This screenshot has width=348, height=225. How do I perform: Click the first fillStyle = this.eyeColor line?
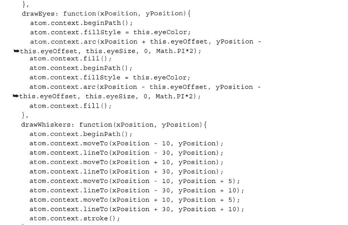coord(110,33)
